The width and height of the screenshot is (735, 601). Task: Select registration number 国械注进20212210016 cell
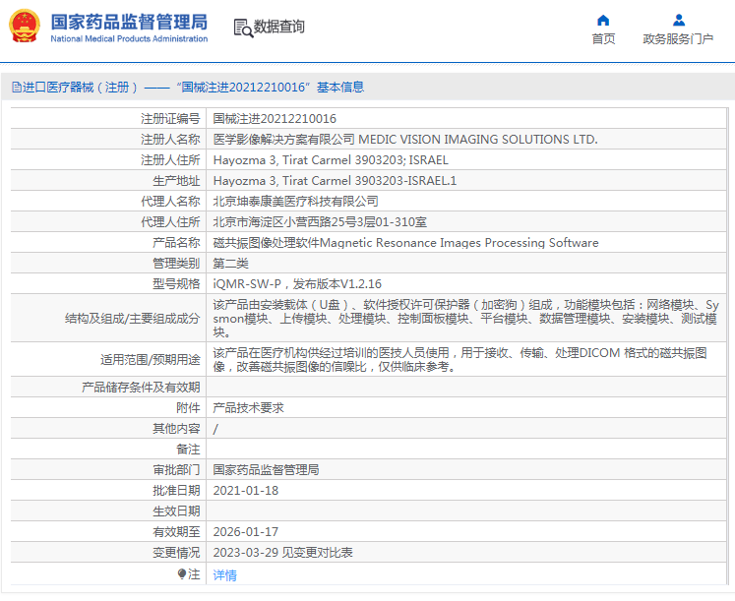coord(275,118)
